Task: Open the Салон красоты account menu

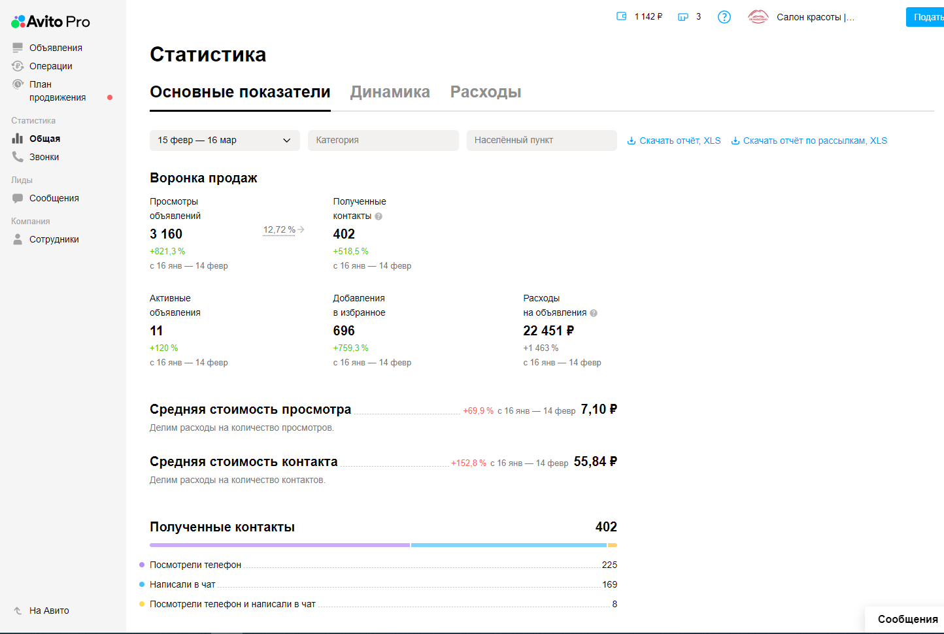Action: pos(815,17)
